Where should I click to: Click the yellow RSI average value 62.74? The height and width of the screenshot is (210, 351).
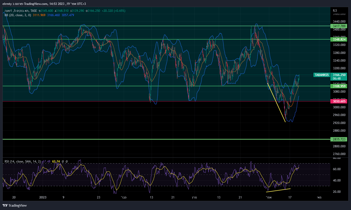click(x=56, y=161)
